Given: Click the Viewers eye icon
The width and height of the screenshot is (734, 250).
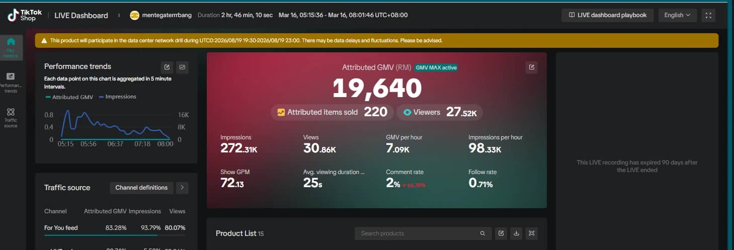Looking at the screenshot, I should click(407, 112).
